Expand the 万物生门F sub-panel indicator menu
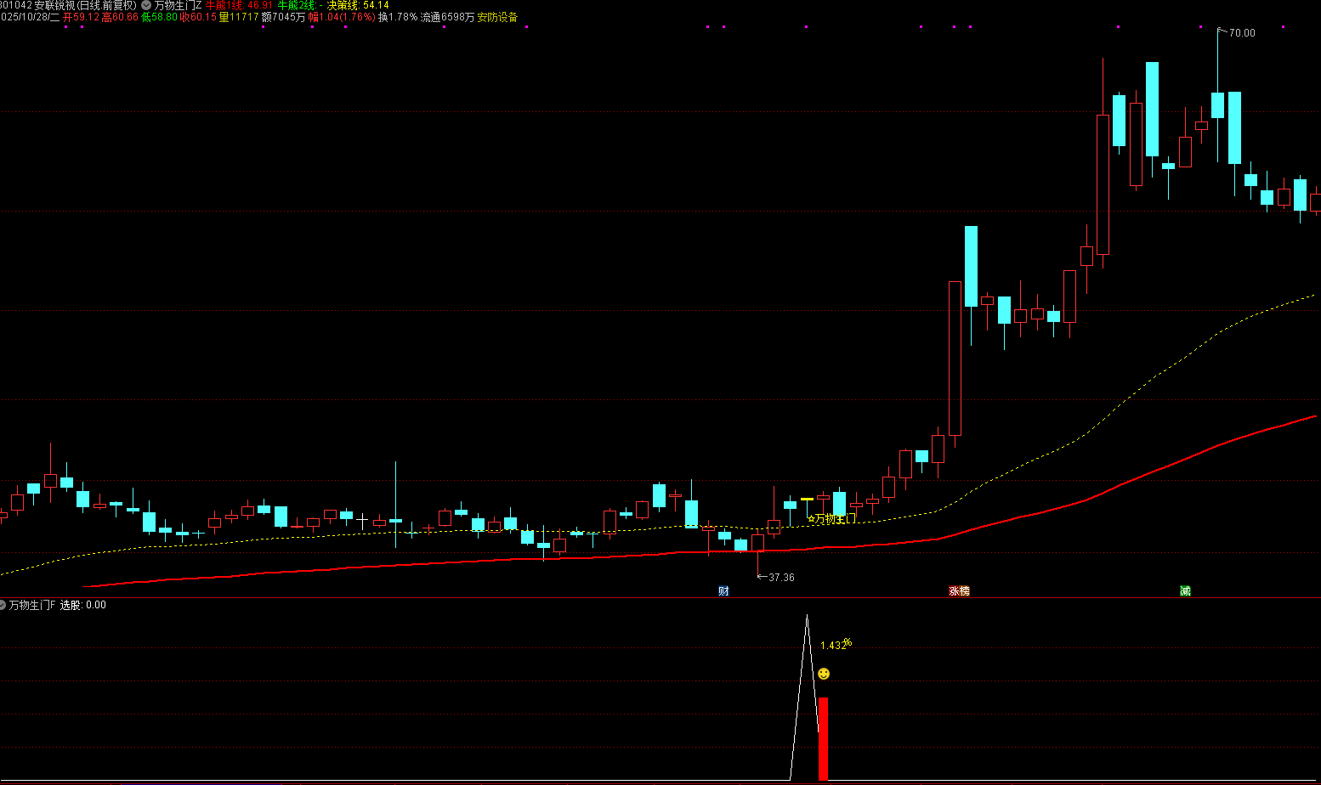 (3, 605)
